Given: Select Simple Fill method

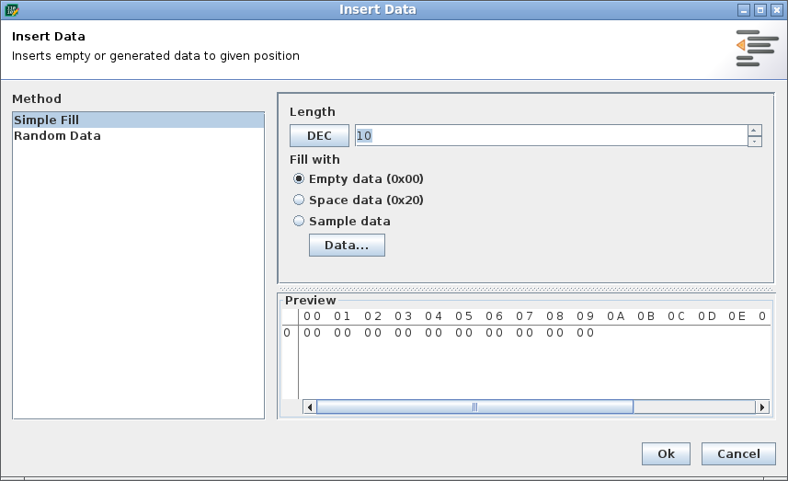Looking at the screenshot, I should tap(138, 120).
